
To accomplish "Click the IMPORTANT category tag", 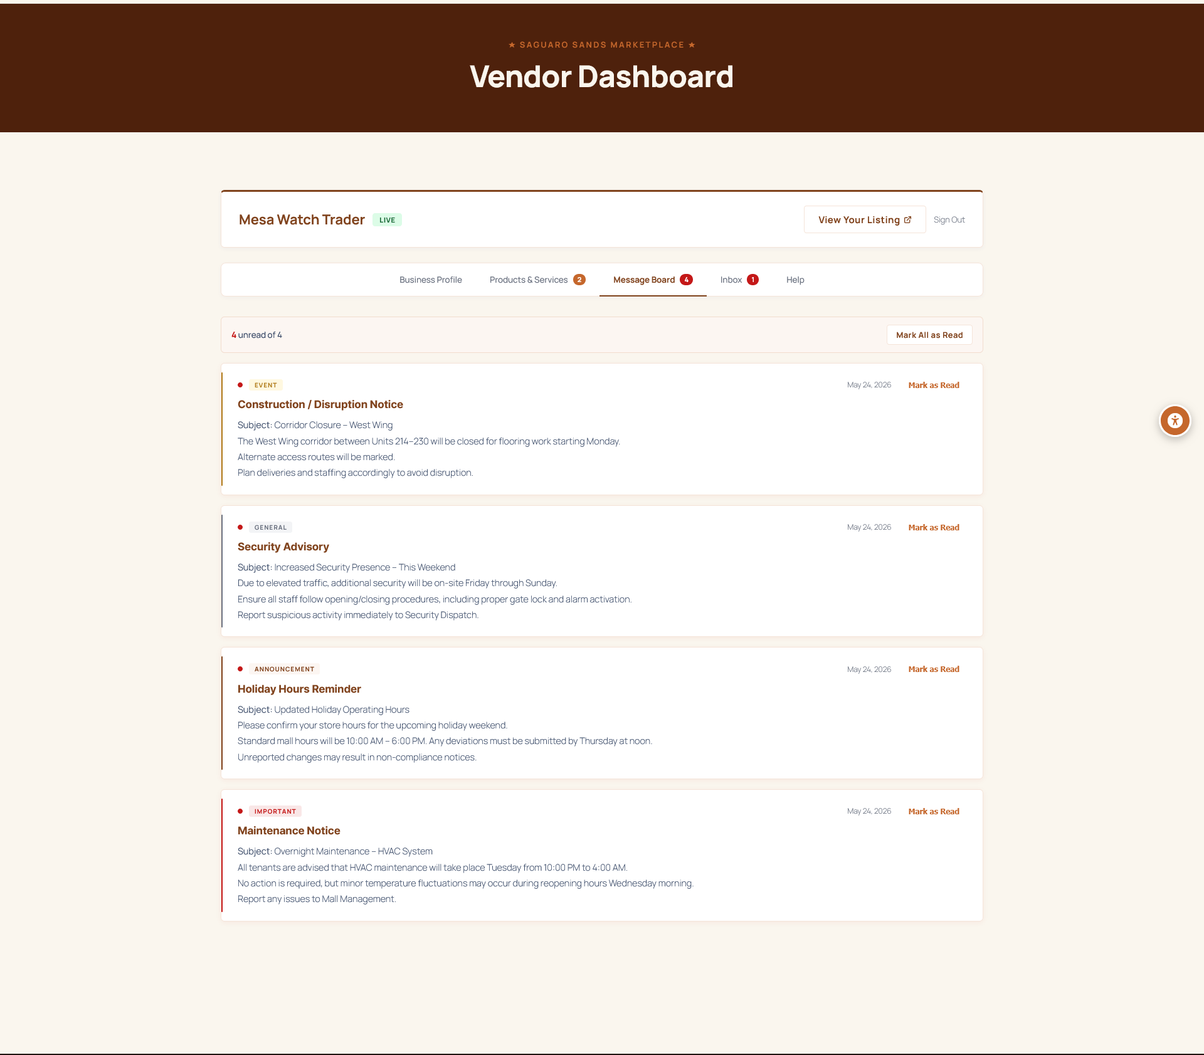I will pyautogui.click(x=275, y=811).
